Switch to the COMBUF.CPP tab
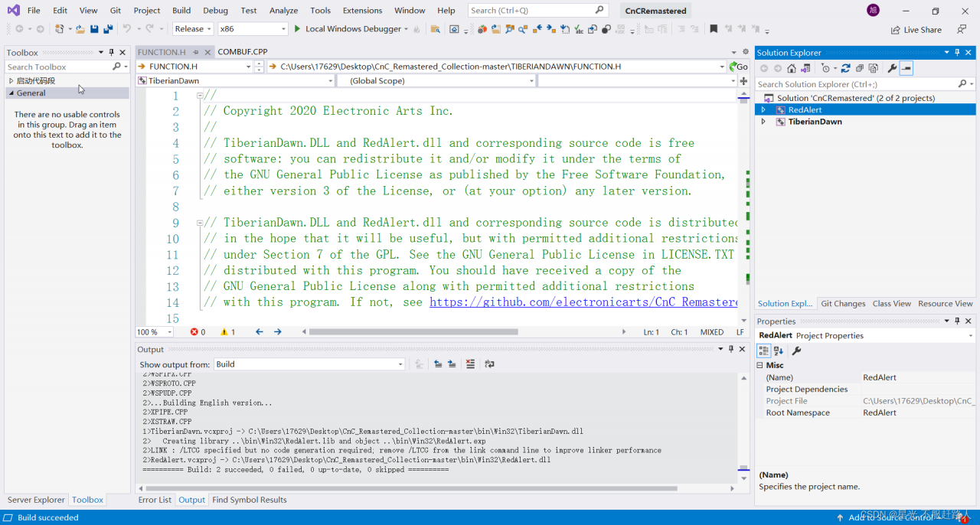Image resolution: width=980 pixels, height=525 pixels. coord(243,52)
